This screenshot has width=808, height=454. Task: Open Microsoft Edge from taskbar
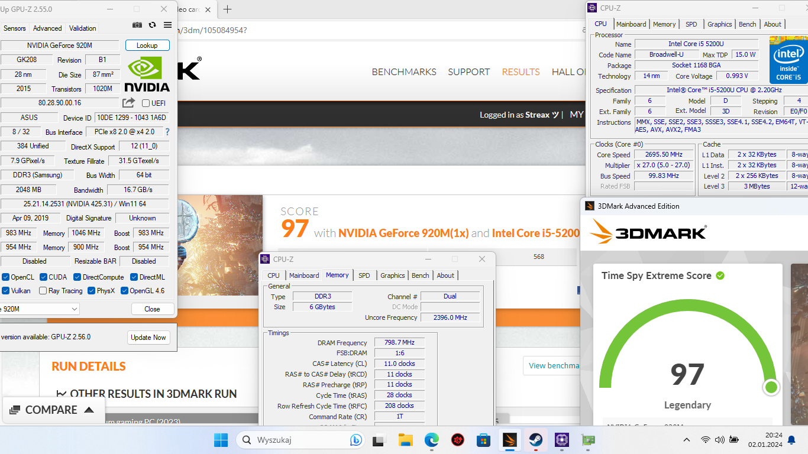click(x=431, y=440)
